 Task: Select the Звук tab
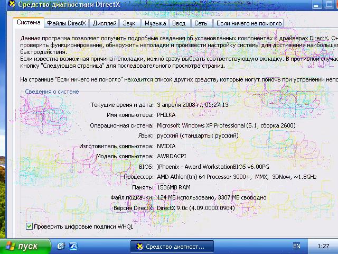(x=129, y=23)
